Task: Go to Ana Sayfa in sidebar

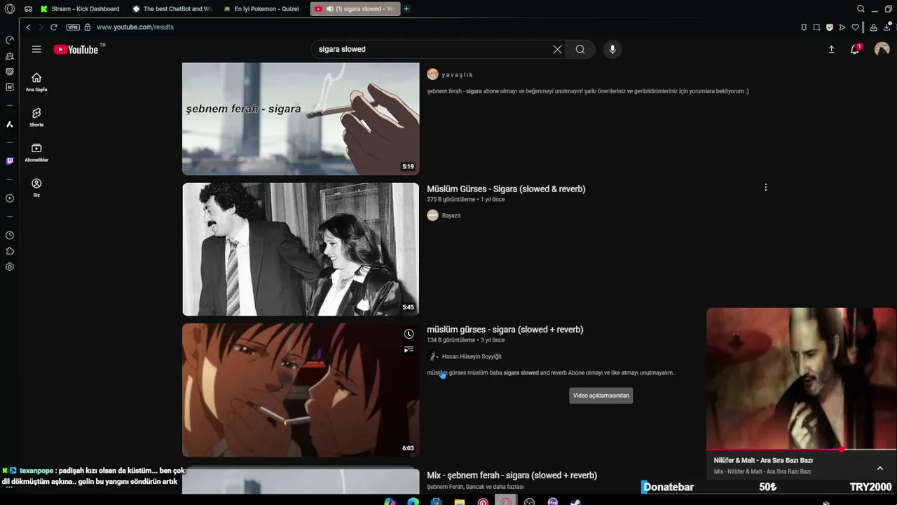Action: tap(36, 81)
